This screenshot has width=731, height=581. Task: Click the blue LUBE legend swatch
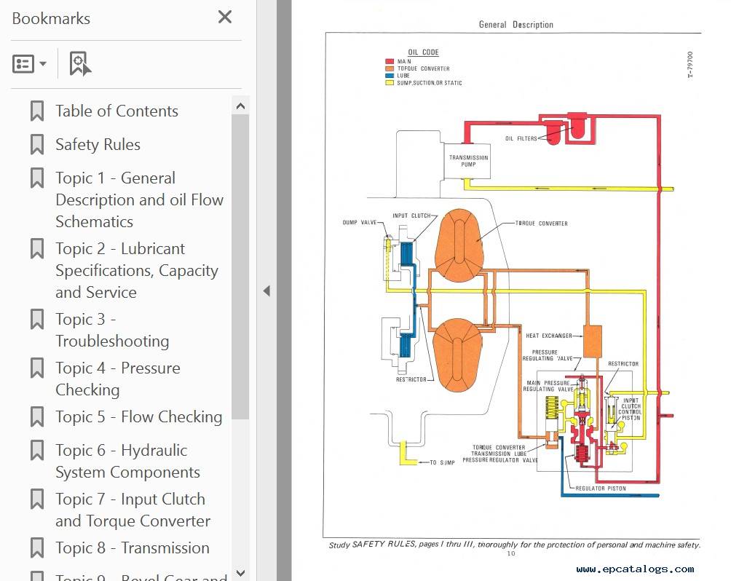click(390, 76)
